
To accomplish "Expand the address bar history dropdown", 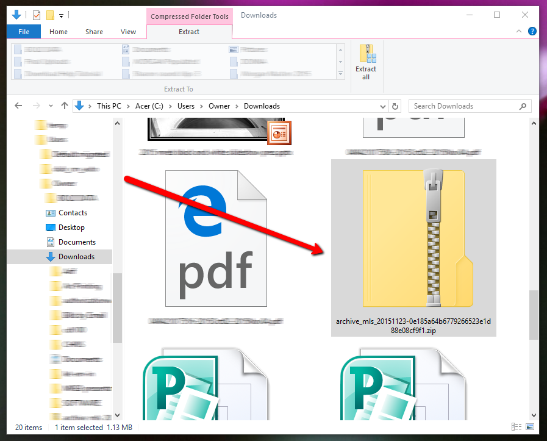I will click(382, 106).
